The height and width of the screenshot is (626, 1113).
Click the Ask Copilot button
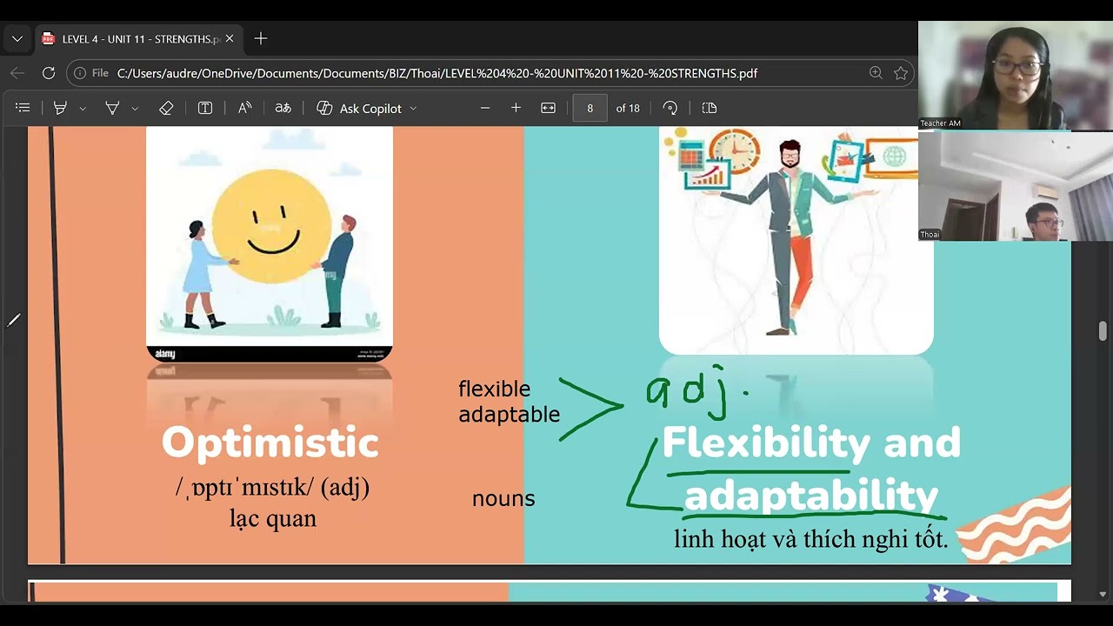click(359, 108)
